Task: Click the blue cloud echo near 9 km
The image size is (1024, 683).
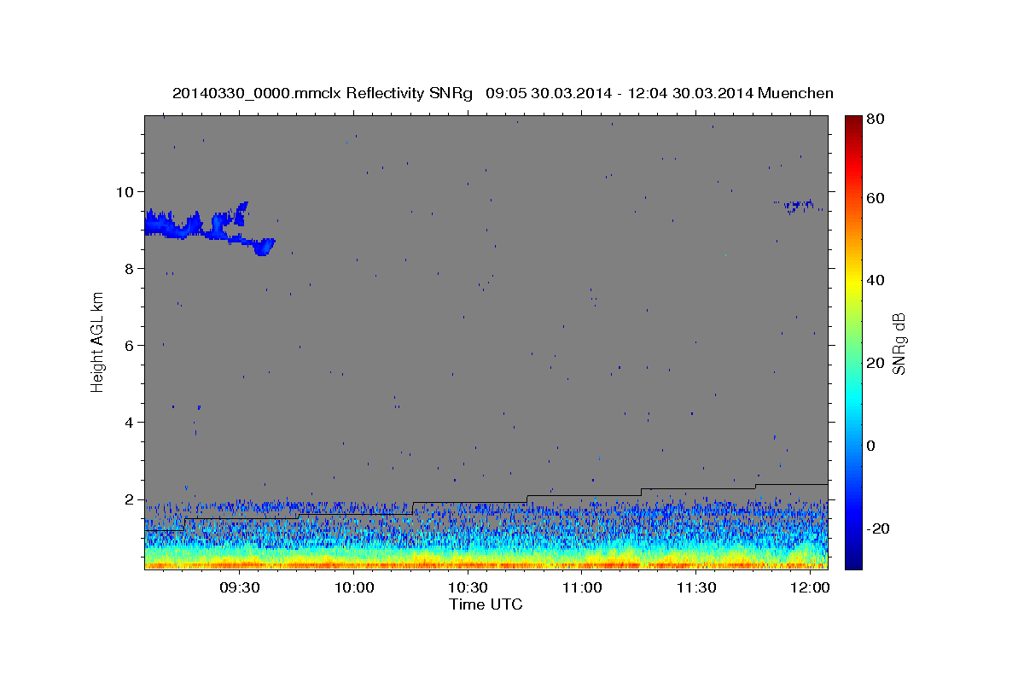Action: pyautogui.click(x=209, y=229)
